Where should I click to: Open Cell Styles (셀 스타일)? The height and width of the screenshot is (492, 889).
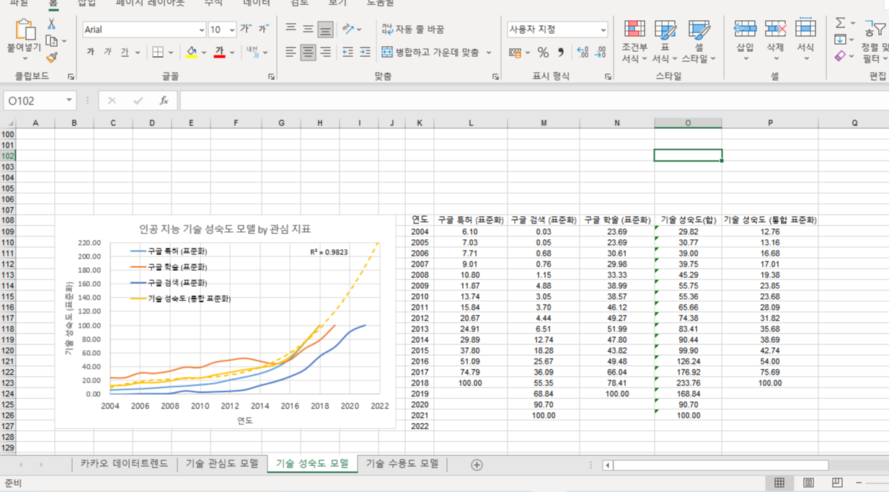click(699, 41)
